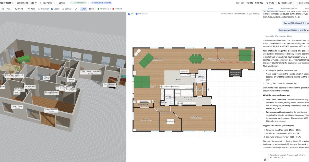Uncheck the Dimensions checkbox
The image size is (309, 162).
click(136, 14)
